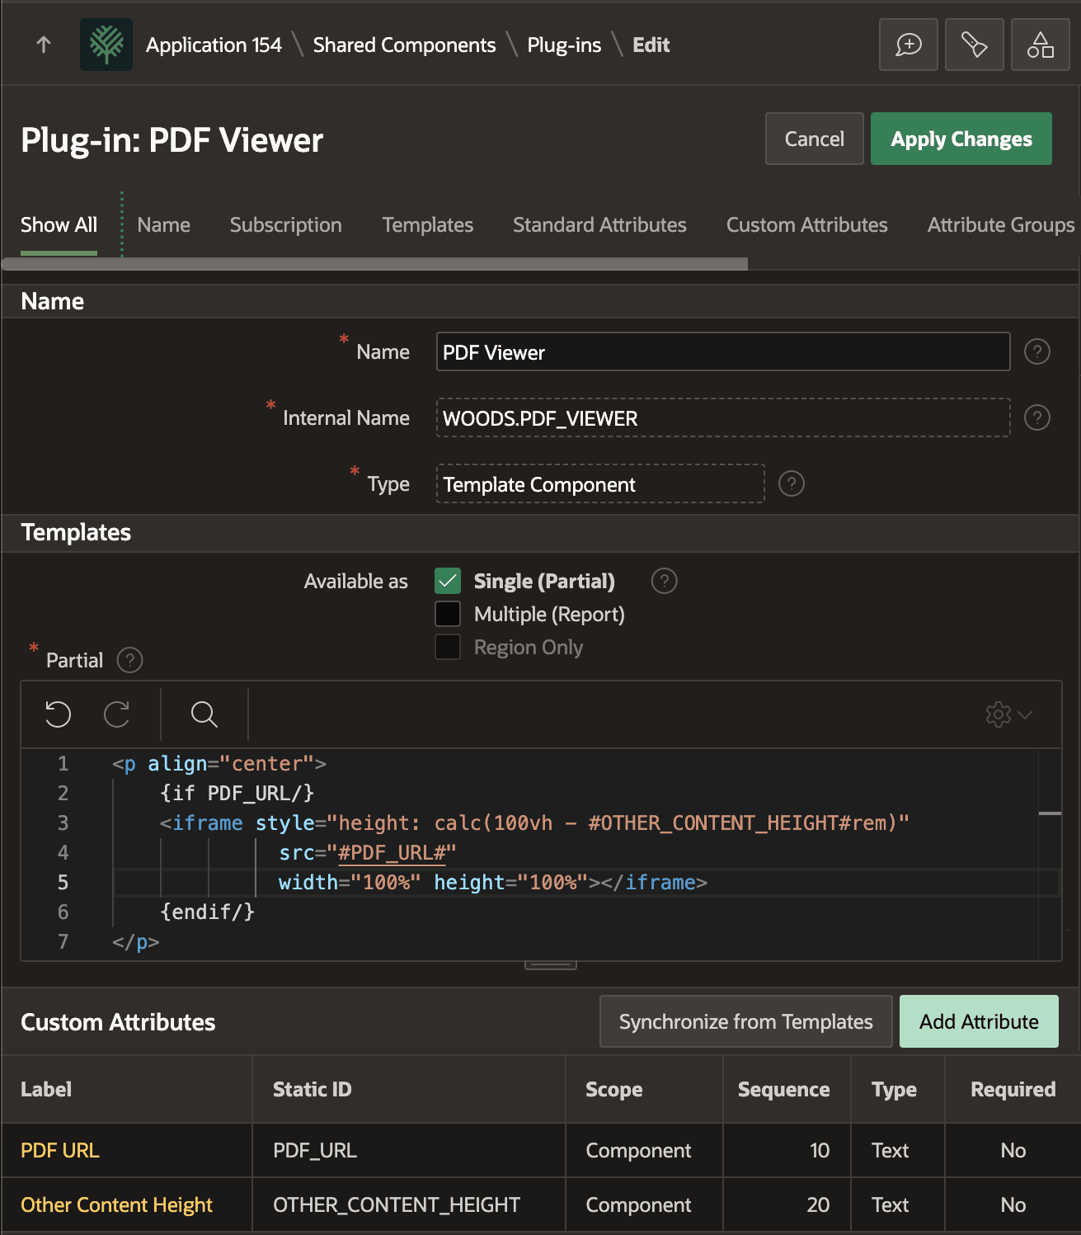This screenshot has width=1081, height=1235.
Task: Click the code editor minimap scrollbar
Action: 1050,813
